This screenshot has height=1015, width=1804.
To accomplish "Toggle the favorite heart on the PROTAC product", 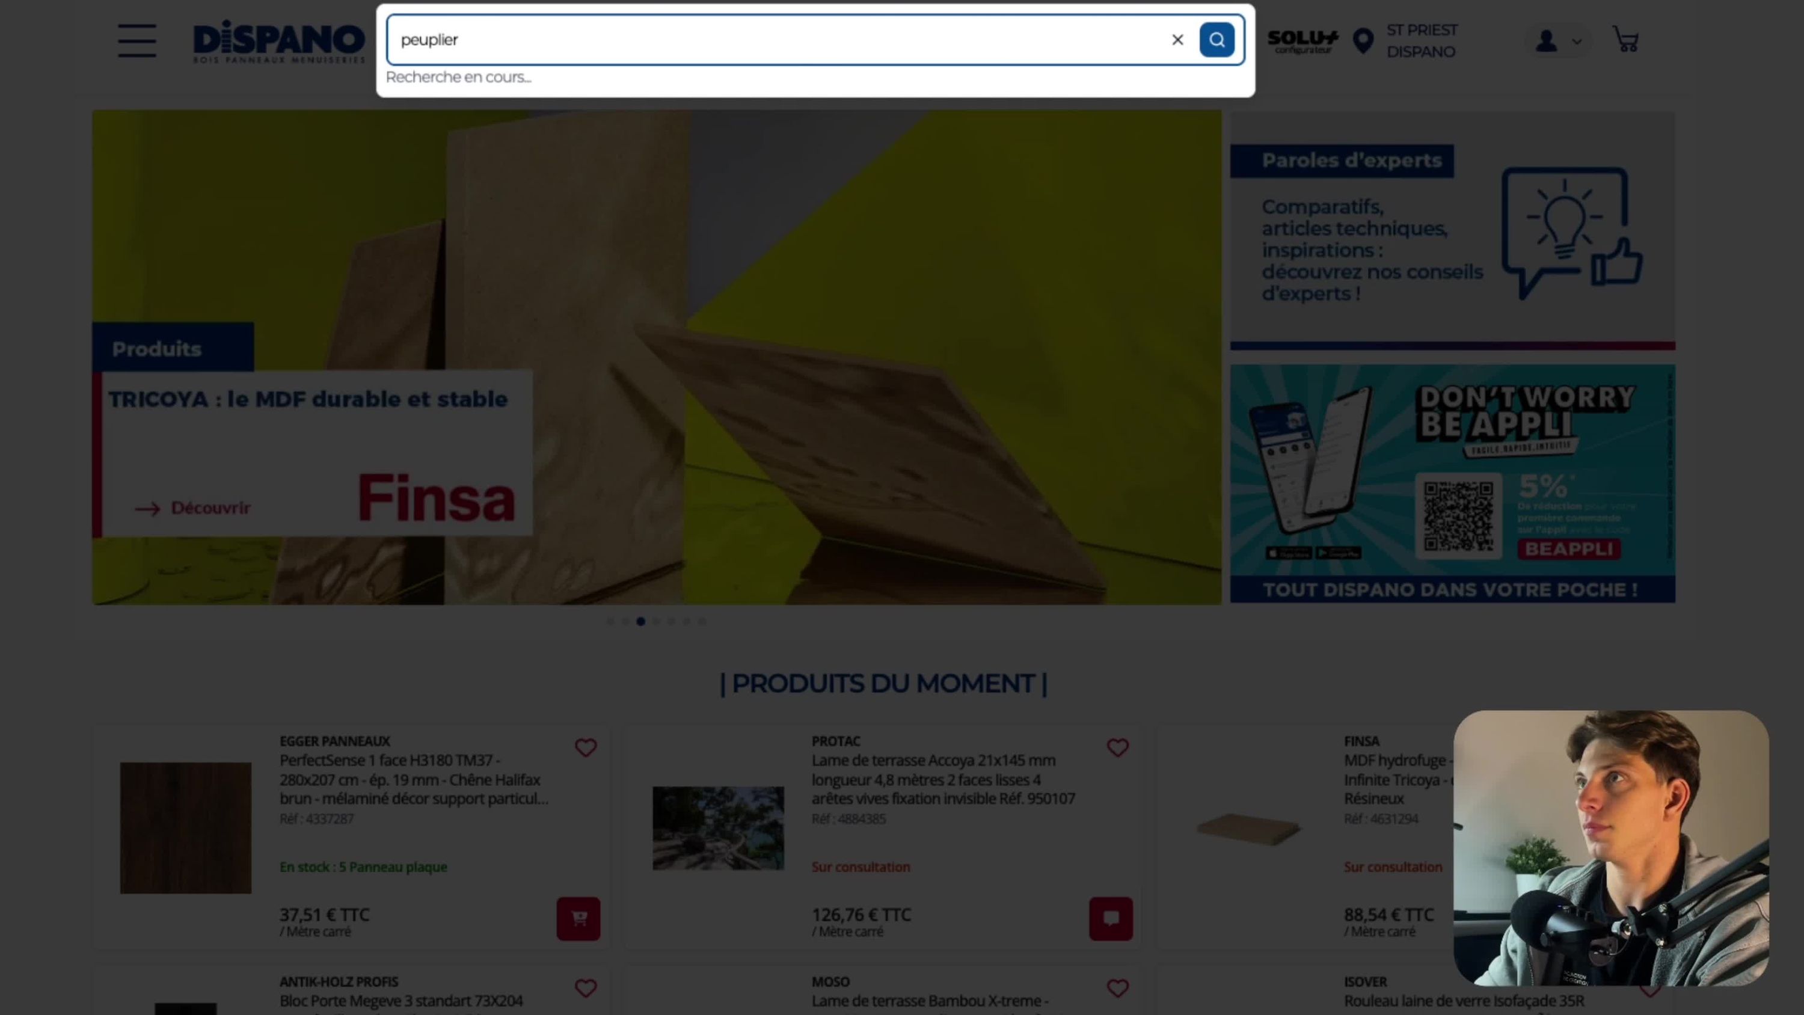I will click(1118, 747).
